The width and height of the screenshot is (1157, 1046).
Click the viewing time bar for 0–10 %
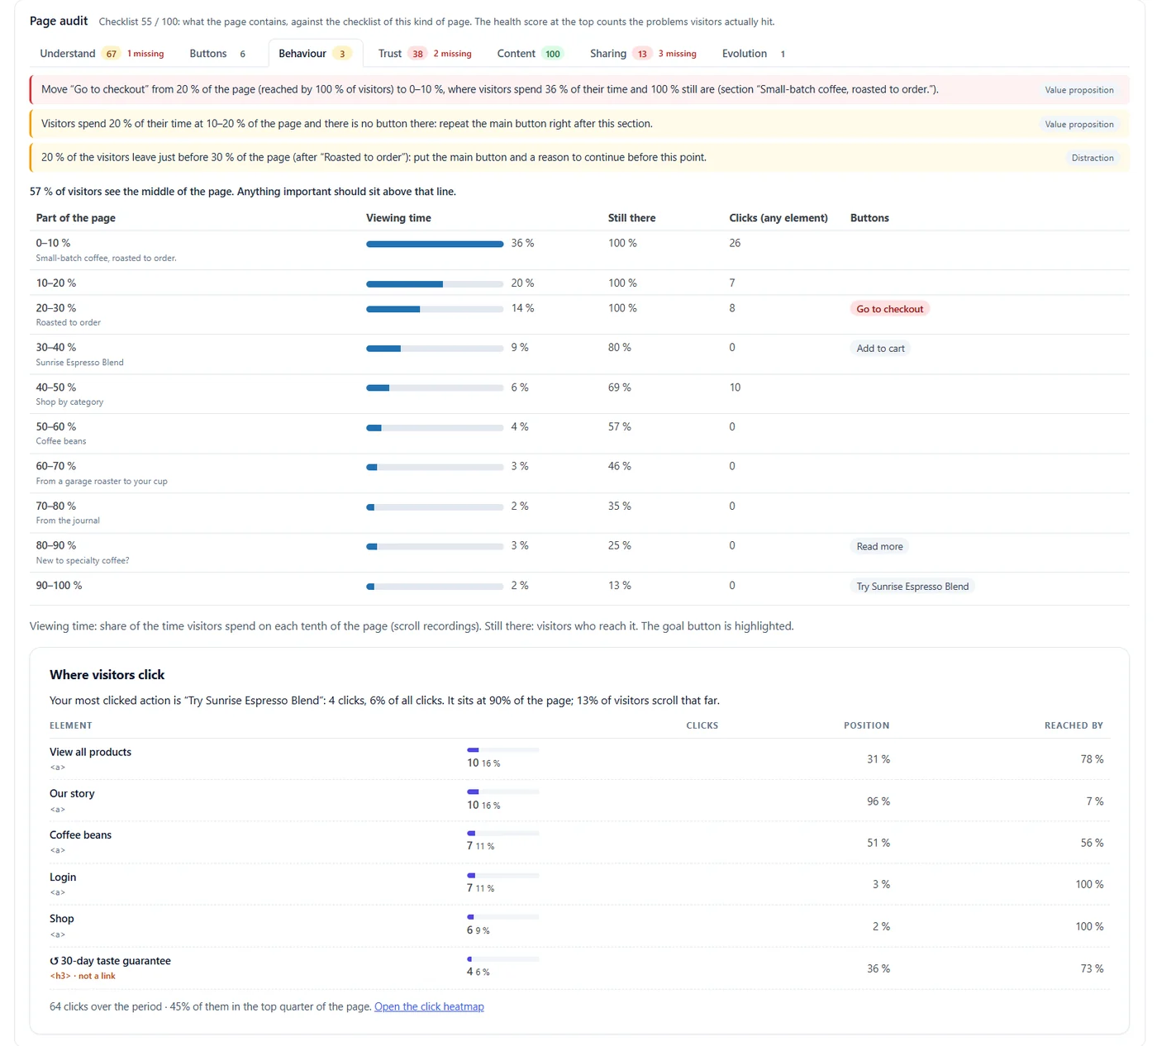click(435, 244)
